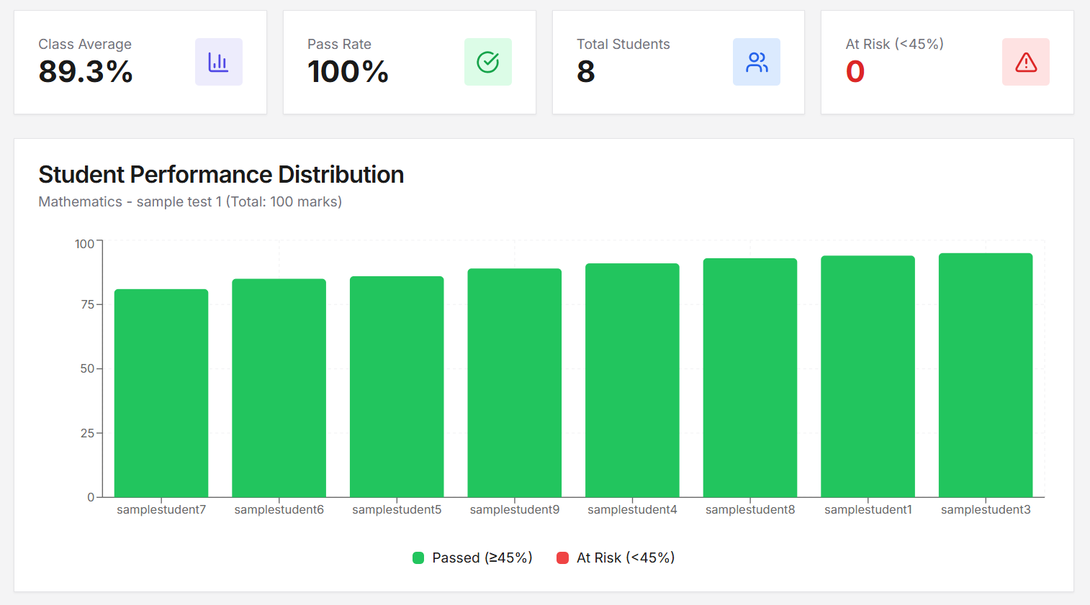Click the samplestudent3 axis label
The width and height of the screenshot is (1090, 605).
[x=986, y=509]
